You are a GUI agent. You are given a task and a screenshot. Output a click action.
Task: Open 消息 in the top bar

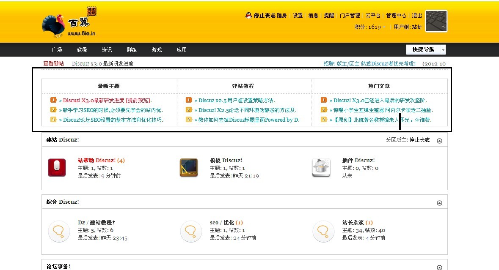(x=314, y=16)
